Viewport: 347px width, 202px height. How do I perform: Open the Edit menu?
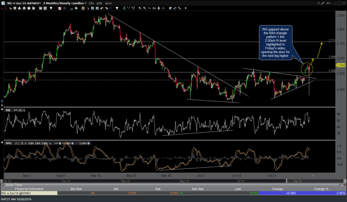click(99, 3)
